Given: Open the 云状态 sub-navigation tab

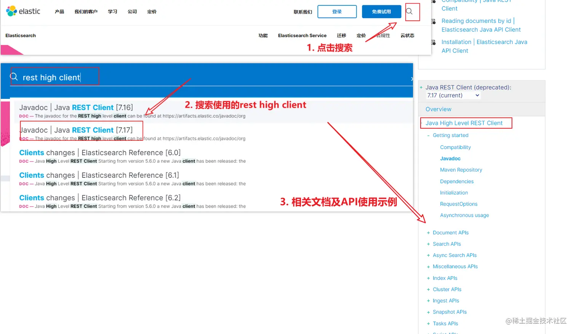Looking at the screenshot, I should coord(407,35).
